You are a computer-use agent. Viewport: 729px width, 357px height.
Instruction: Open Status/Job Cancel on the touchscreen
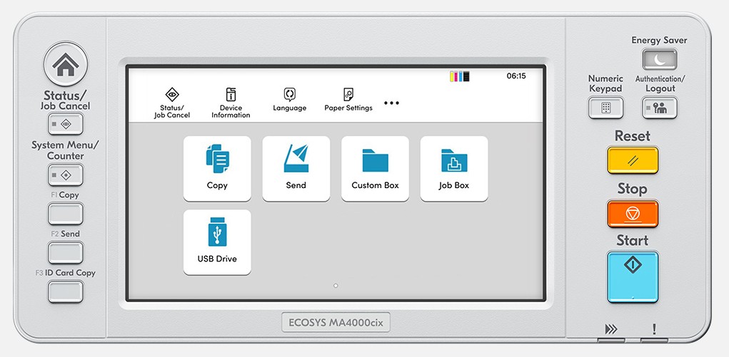[x=172, y=103]
